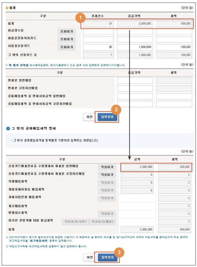
Task: Click the orange bullet icon beside 합계 heading
Action: coord(7,8)
